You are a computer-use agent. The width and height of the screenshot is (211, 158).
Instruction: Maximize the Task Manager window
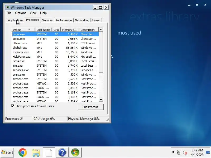click(100, 8)
